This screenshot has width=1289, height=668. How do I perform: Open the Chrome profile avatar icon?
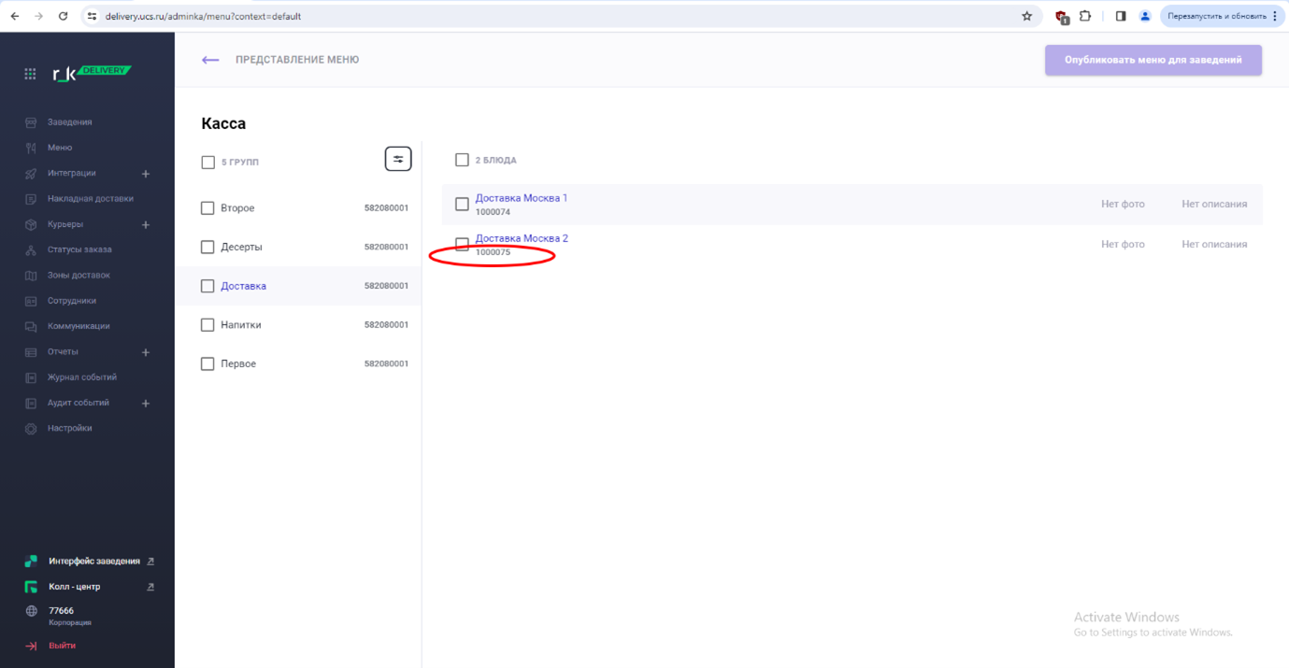click(1144, 16)
